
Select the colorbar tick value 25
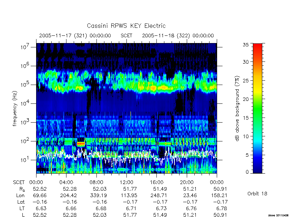246,80
